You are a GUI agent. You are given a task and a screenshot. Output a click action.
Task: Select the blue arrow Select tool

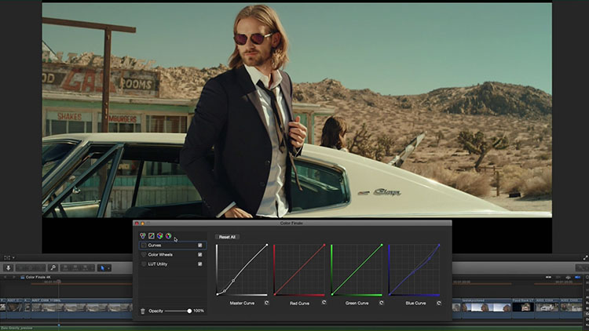click(x=102, y=268)
